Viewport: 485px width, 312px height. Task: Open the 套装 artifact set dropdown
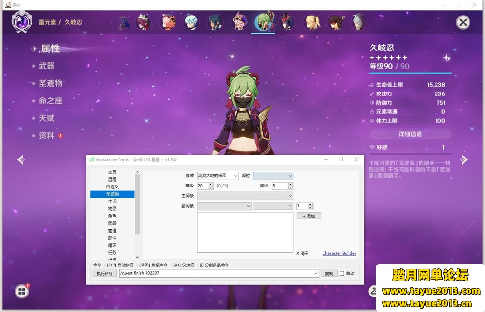(x=218, y=176)
